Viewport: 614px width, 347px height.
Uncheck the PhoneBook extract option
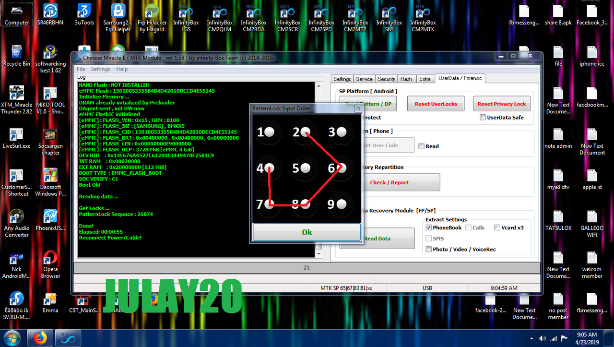click(429, 227)
